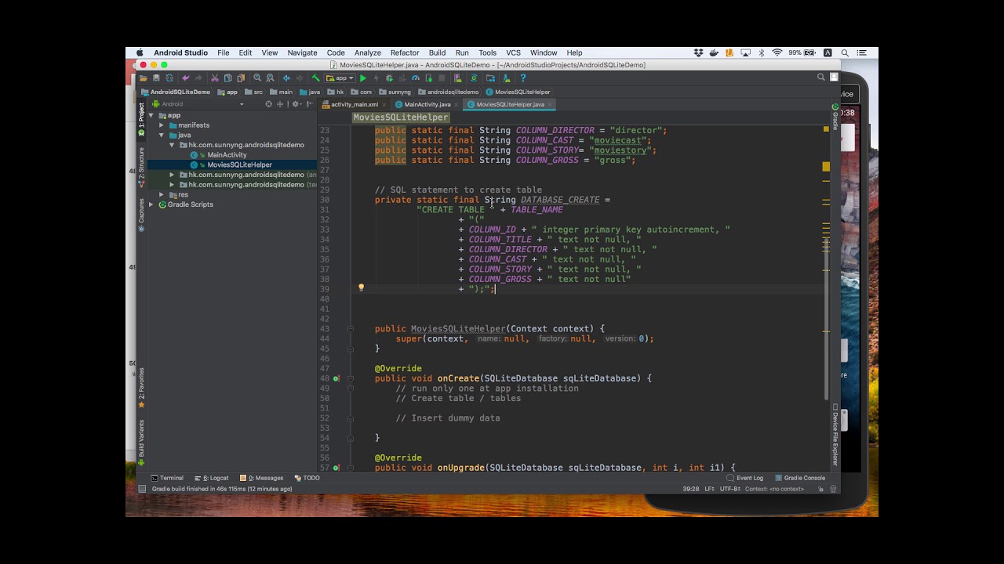Open the 0: Messages tool window

[262, 478]
